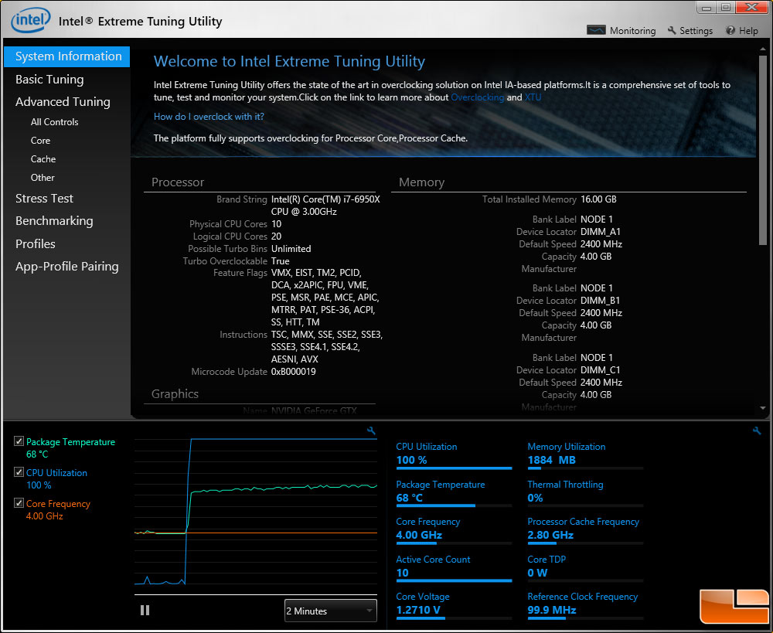Click the Core Frequency 4.00 GHz tile
The image size is (773, 633).
pos(454,530)
